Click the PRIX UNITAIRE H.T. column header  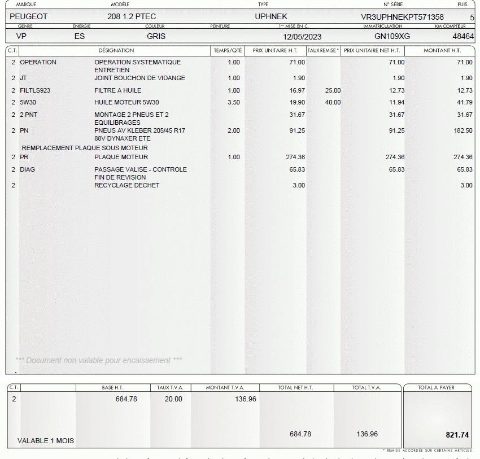tap(275, 50)
